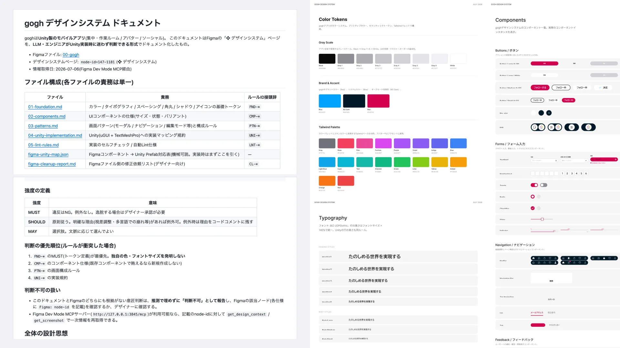Image resolution: width=620 pixels, height=348 pixels.
Task: Click the Brand Red color swatch
Action: coord(378,101)
